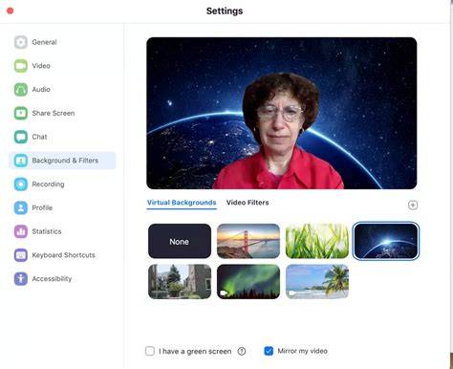Open Profile settings label

(42, 207)
